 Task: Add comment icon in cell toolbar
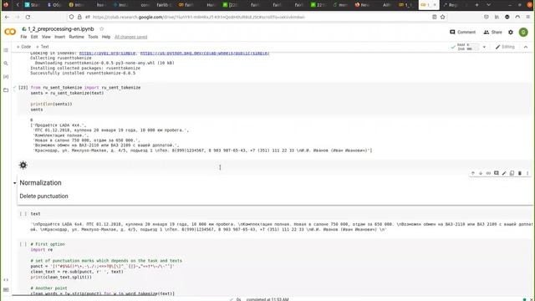[x=497, y=173]
